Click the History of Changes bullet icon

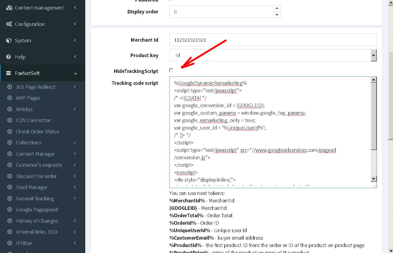[x=10, y=221]
